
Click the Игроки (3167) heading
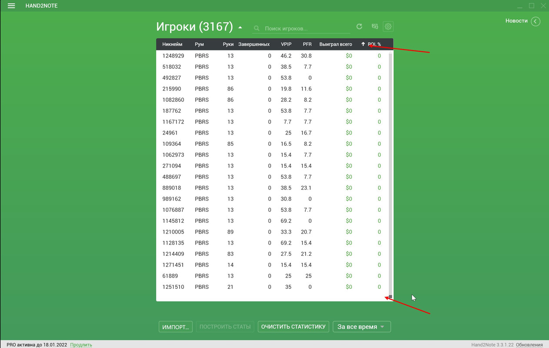pos(195,27)
